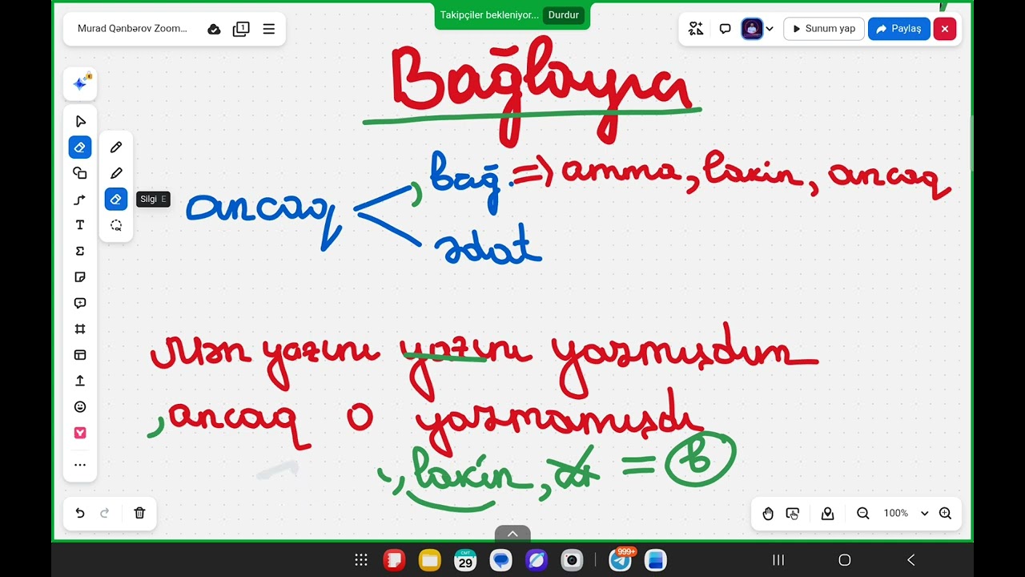Open the translate icon at top right
The image size is (1025, 577).
[696, 29]
